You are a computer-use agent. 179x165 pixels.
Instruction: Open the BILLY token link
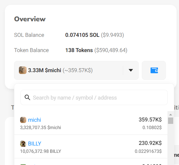point(34,144)
